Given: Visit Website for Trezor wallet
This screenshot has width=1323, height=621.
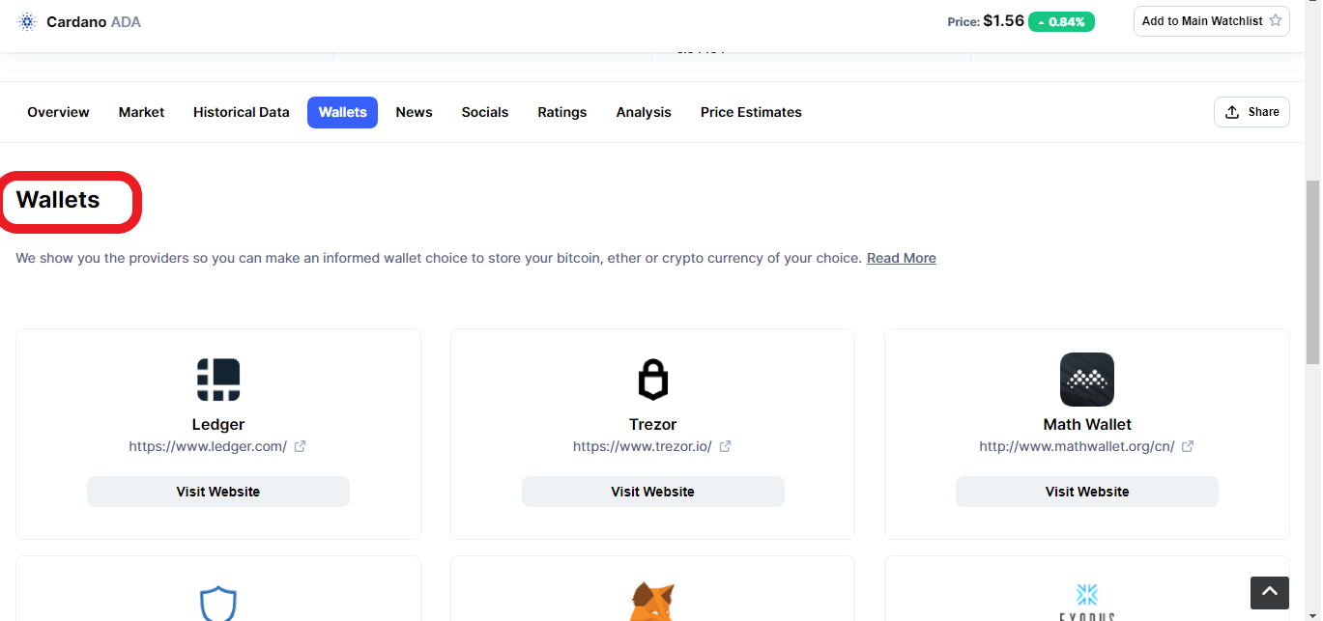Looking at the screenshot, I should [x=652, y=492].
